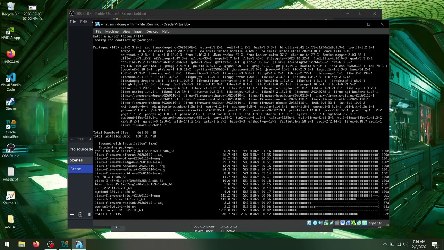Open OBS Edit menu
Screen dimensions: 444x250
pos(84,22)
